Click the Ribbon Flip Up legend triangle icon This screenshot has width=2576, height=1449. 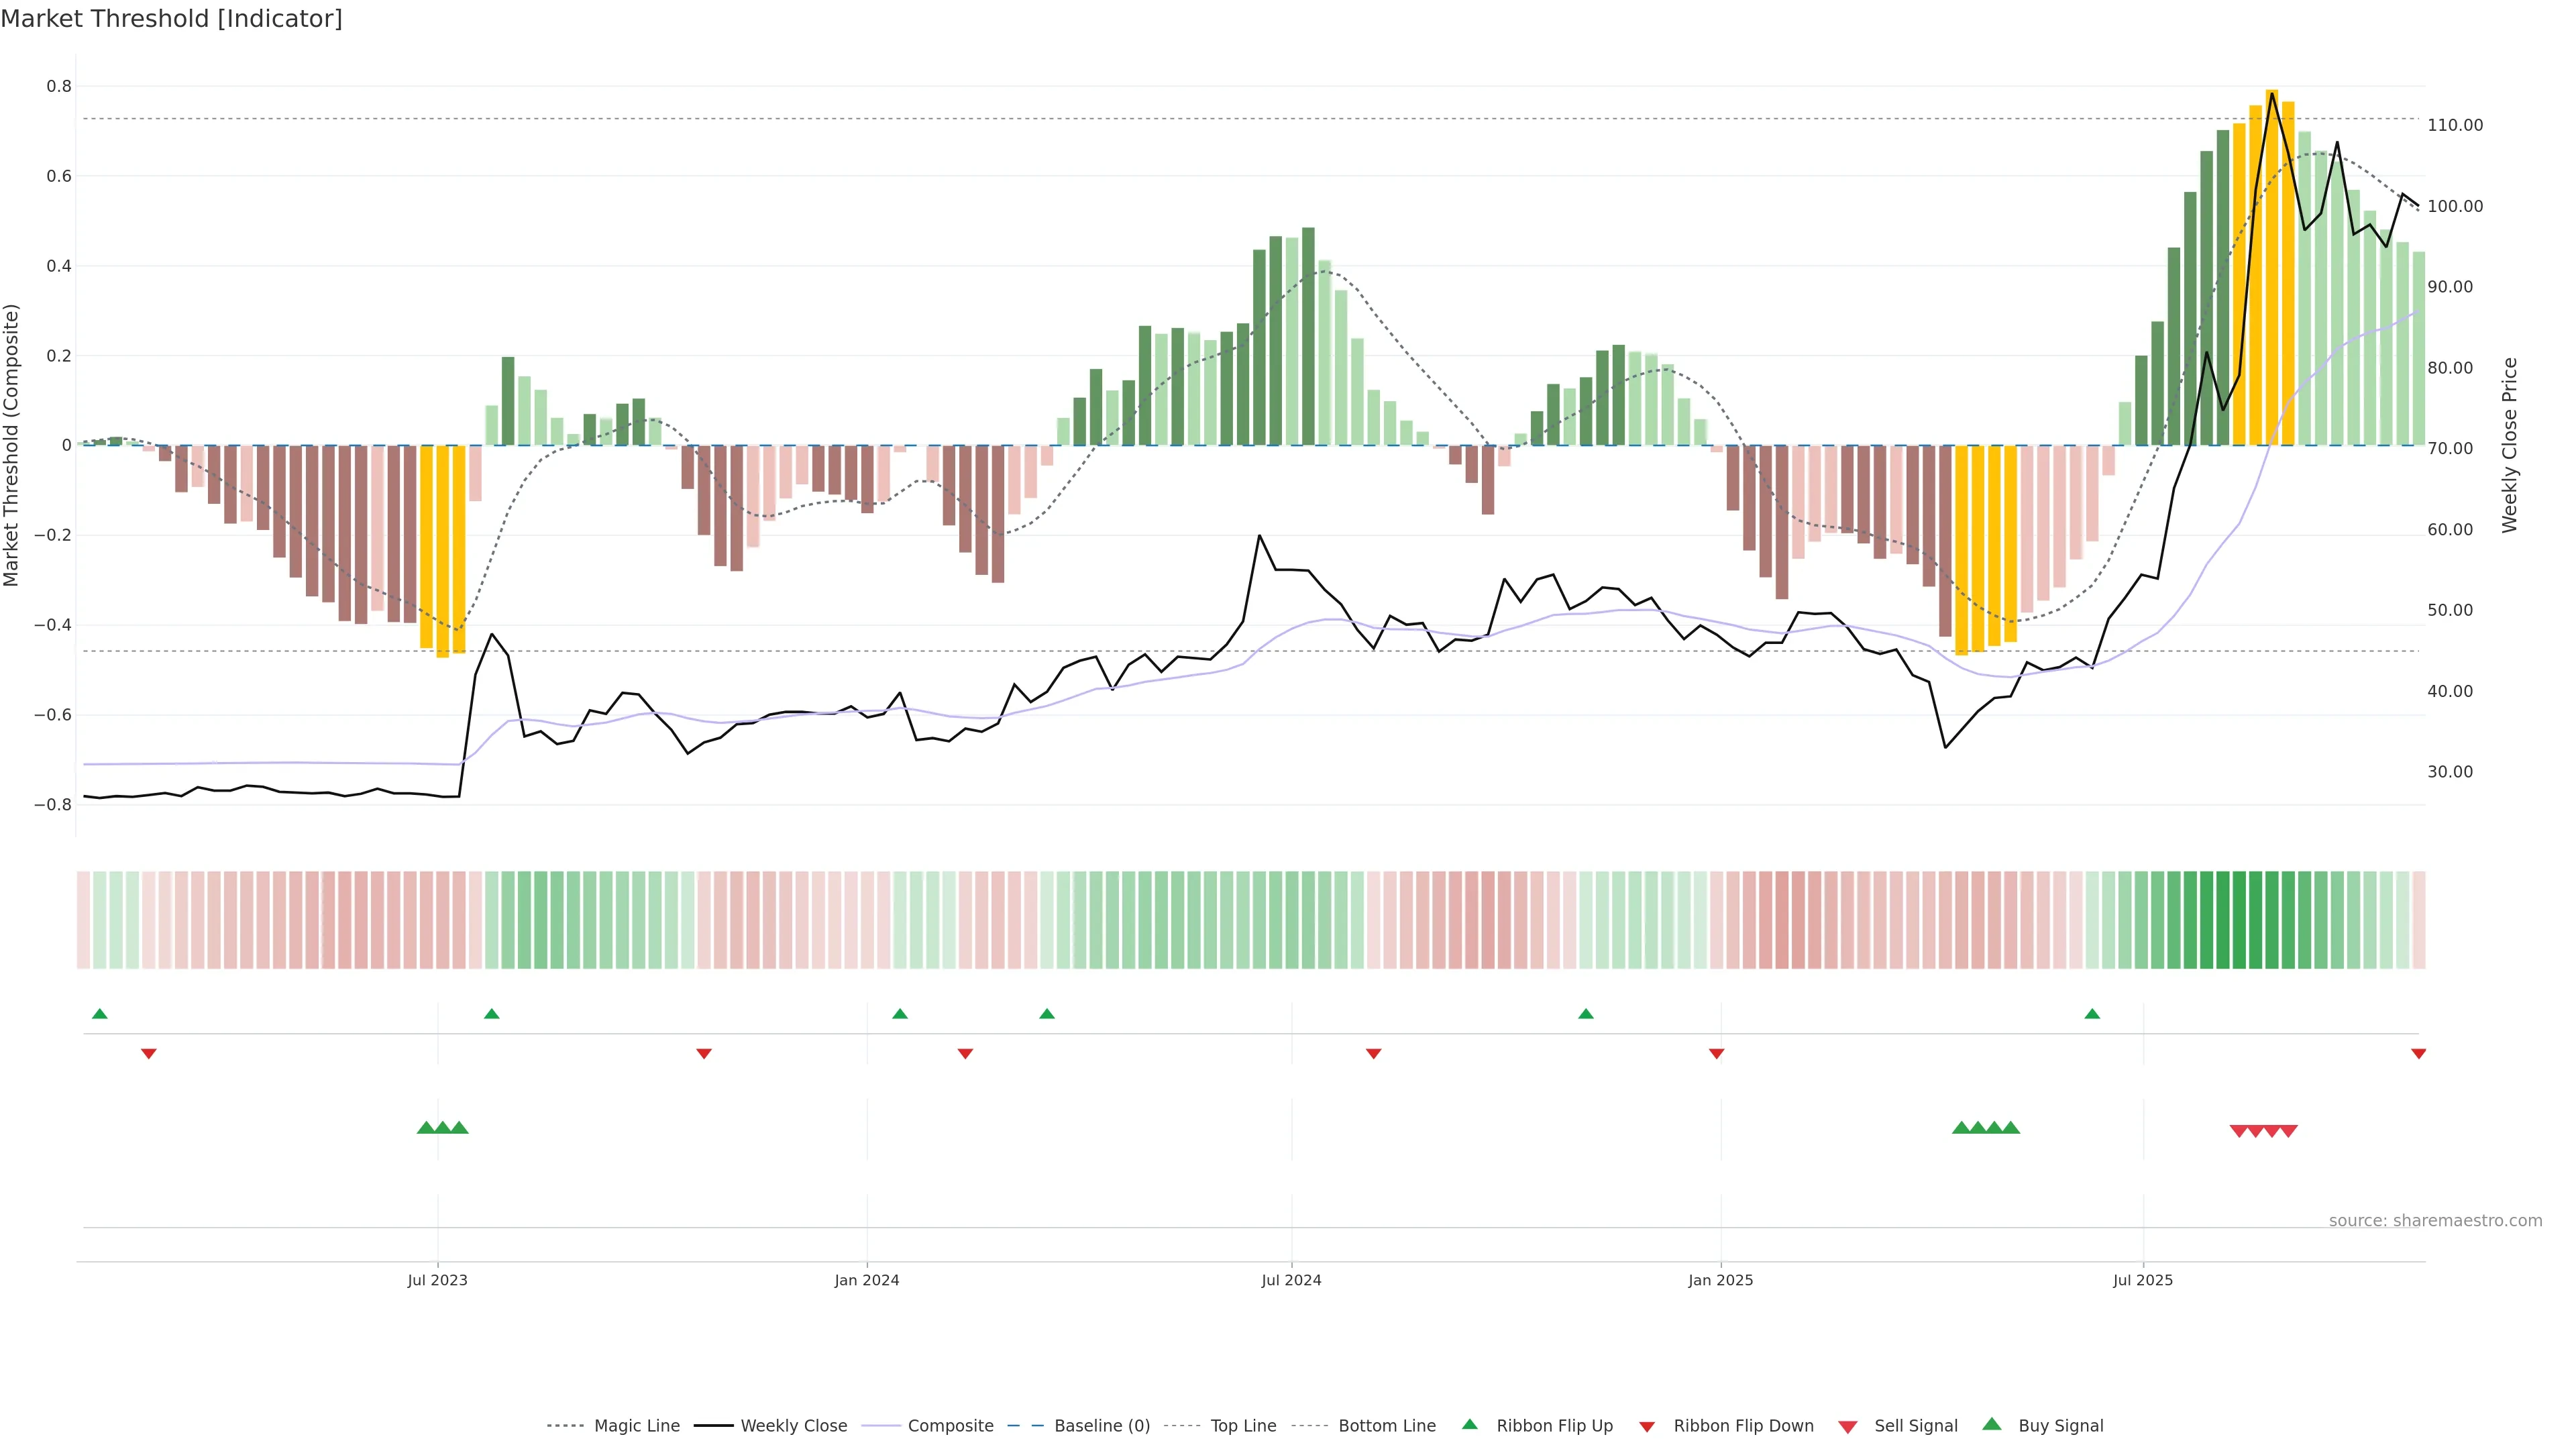(1469, 1424)
